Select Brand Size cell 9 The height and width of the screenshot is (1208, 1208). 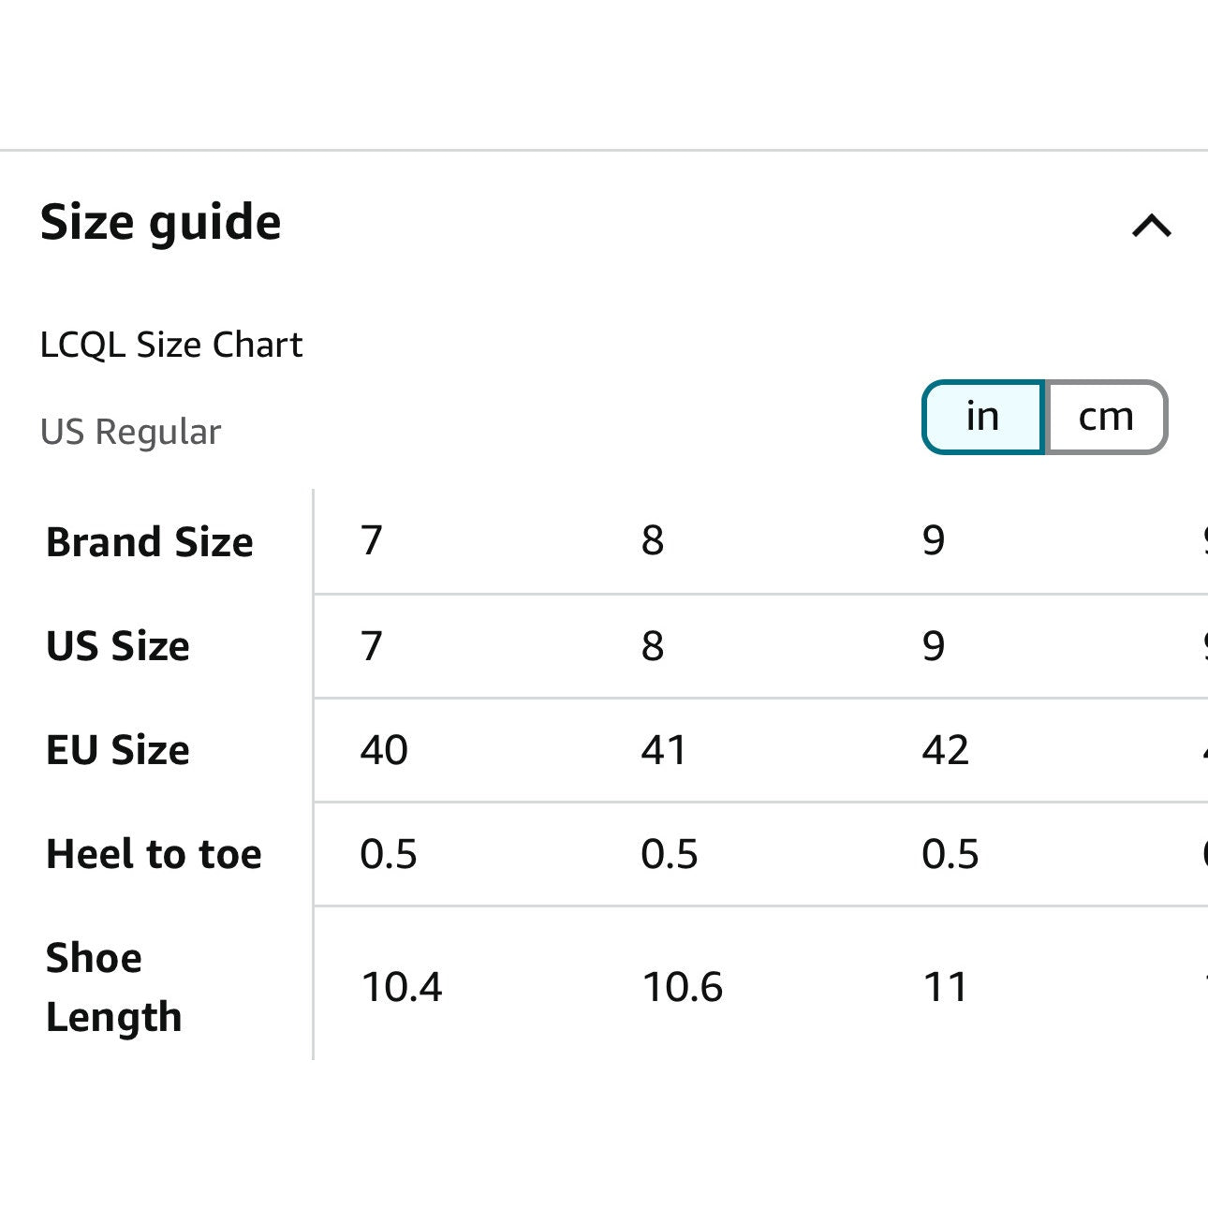[x=934, y=540]
